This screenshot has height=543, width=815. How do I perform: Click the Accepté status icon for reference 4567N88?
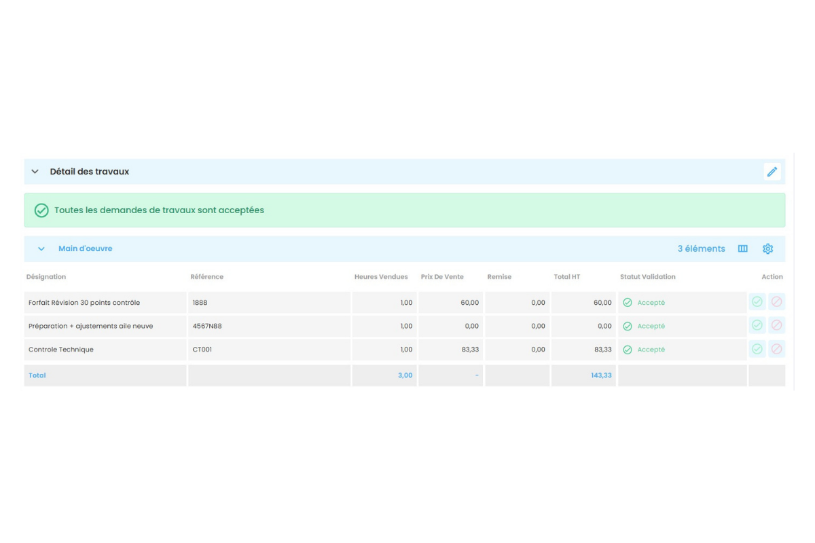(628, 326)
